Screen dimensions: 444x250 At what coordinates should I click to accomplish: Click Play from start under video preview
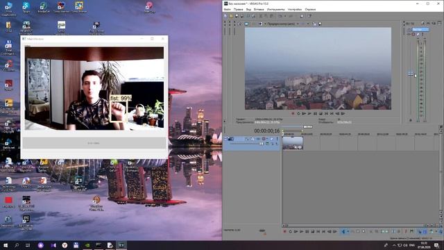[304, 114]
